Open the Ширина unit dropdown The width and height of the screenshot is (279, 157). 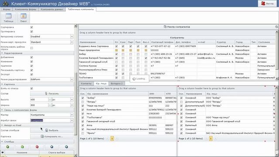click(x=71, y=105)
